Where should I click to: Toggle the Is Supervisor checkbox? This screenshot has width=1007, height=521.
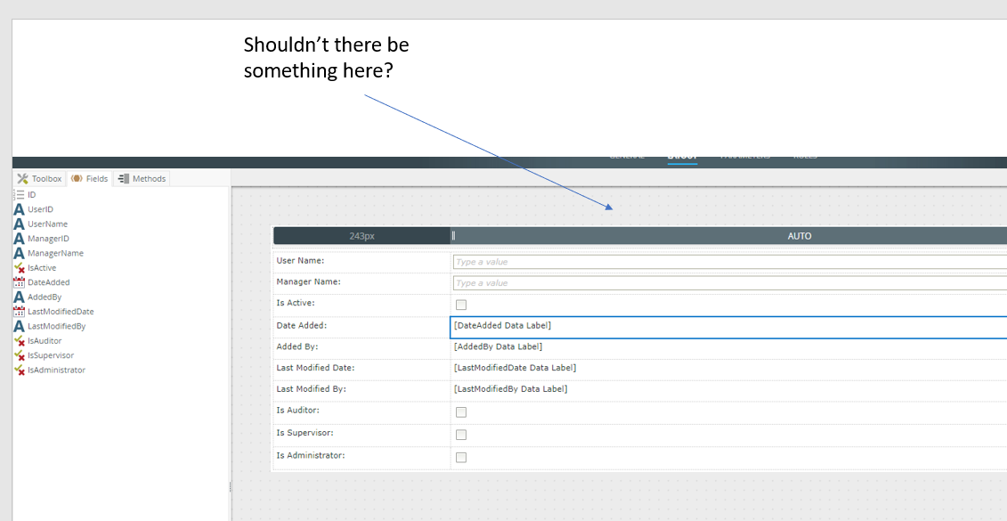pos(461,435)
